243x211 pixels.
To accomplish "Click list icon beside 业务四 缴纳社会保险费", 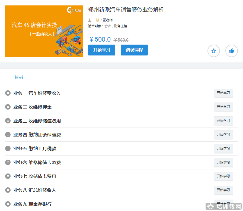I will click(8, 135).
